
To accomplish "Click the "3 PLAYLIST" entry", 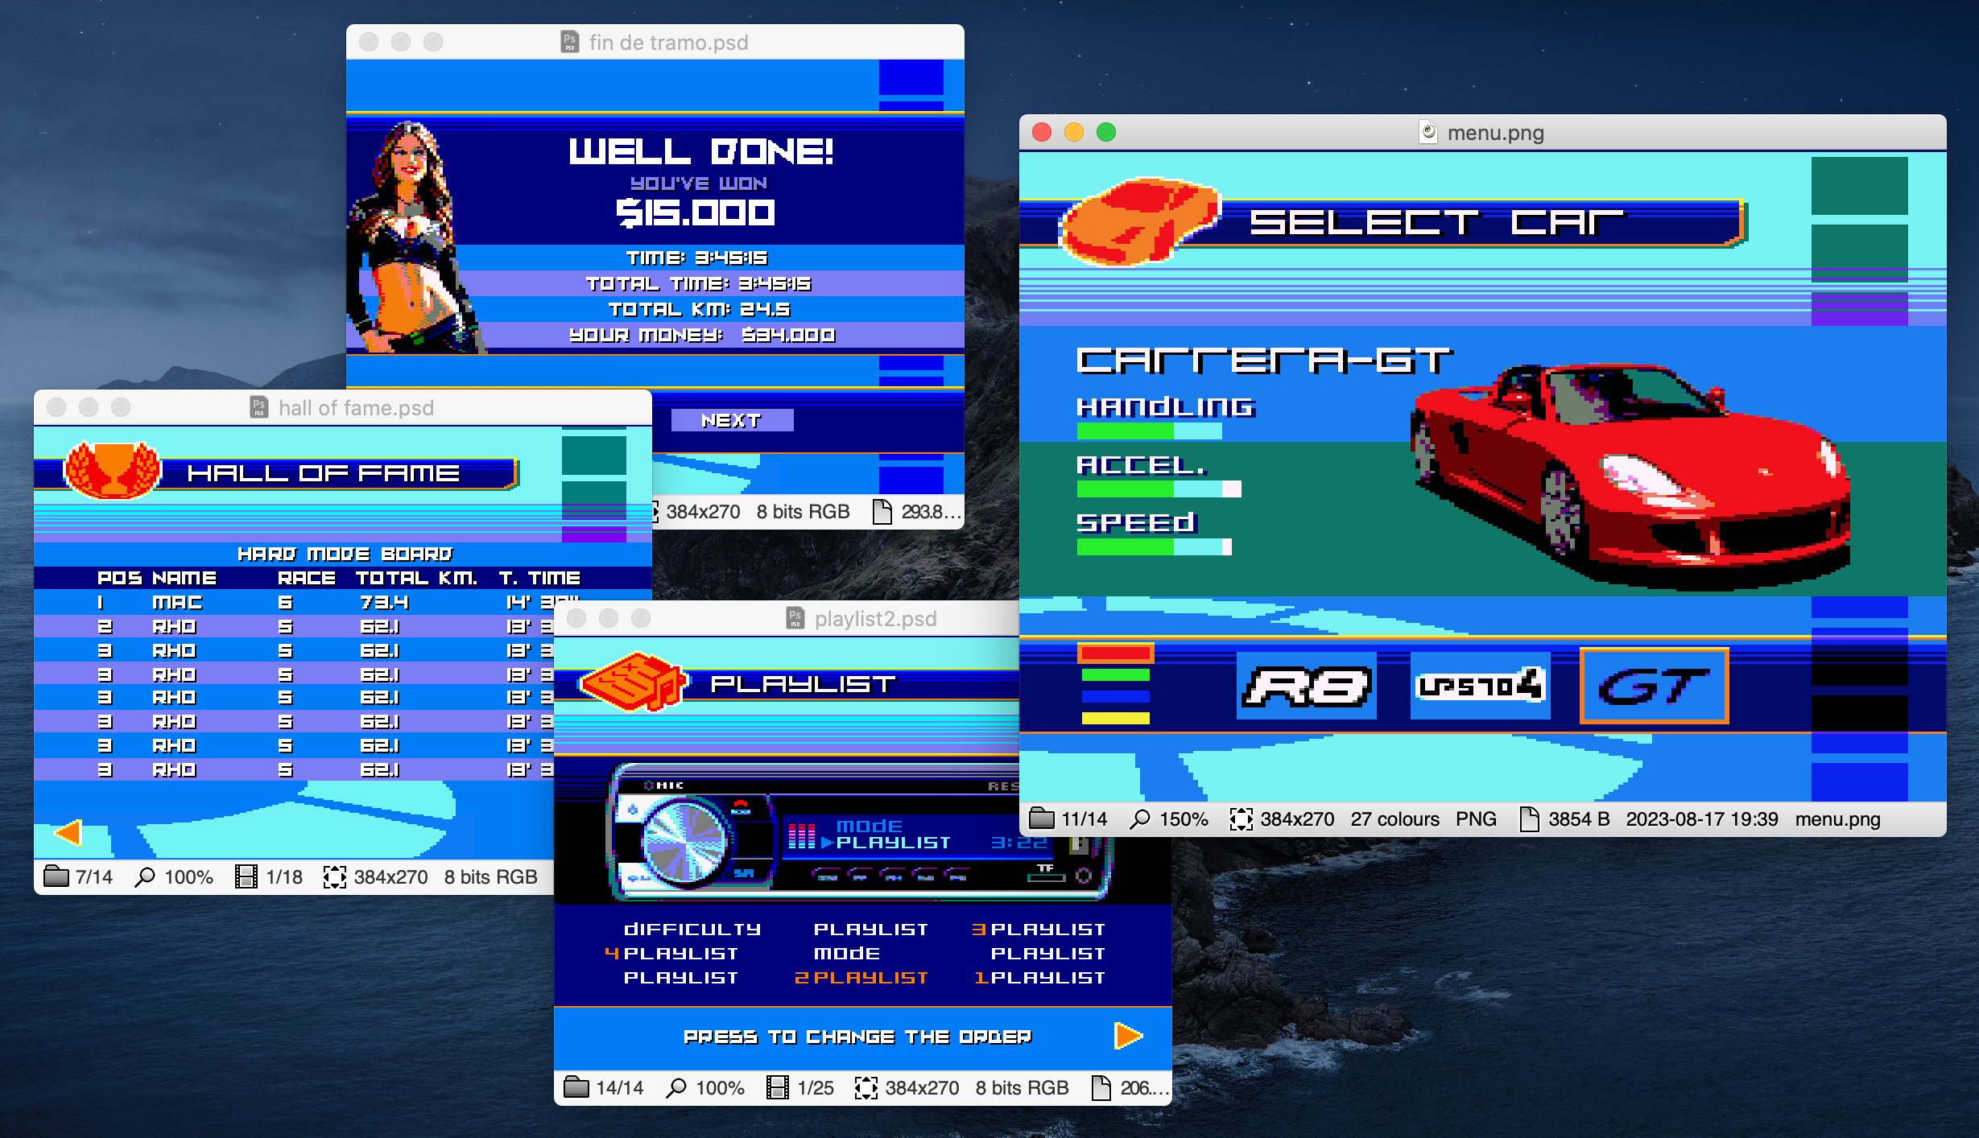I will (x=1038, y=929).
